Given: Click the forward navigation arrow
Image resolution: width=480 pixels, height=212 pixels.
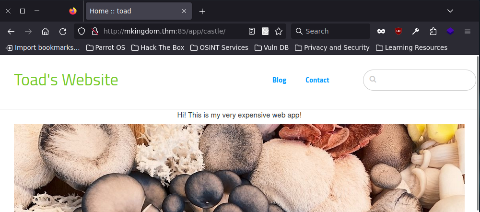Looking at the screenshot, I should click(28, 31).
